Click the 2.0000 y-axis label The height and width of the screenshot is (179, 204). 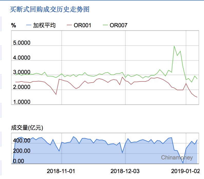pos(22,87)
